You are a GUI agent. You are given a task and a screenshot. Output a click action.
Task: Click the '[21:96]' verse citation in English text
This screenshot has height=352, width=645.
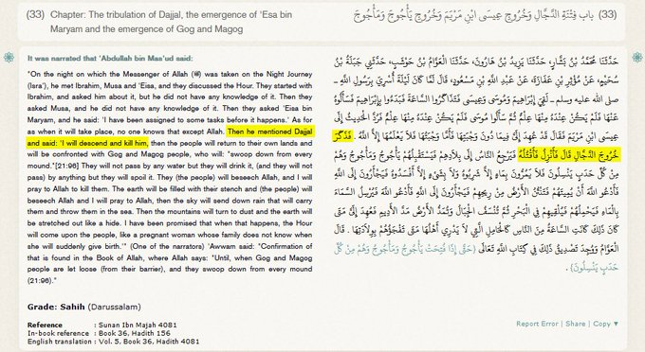pyautogui.click(x=67, y=167)
